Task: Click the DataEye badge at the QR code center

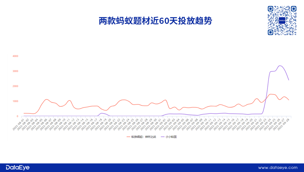Action: pyautogui.click(x=282, y=20)
